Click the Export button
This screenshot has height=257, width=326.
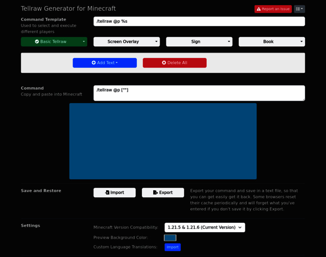163,193
